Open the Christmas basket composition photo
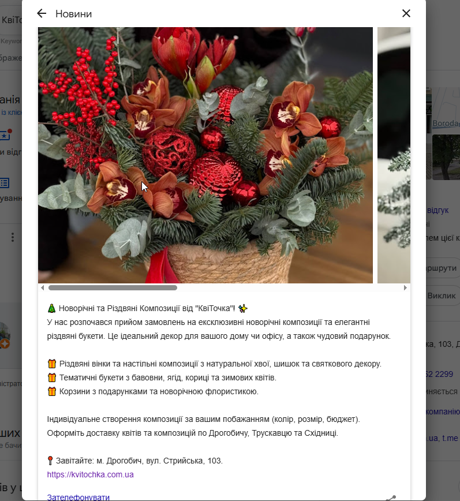460x501 pixels. click(205, 155)
